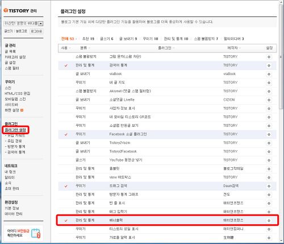The width and height of the screenshot is (284, 244).
Task: Click the Tistory2Yozm plugin name
Action: tap(120, 143)
